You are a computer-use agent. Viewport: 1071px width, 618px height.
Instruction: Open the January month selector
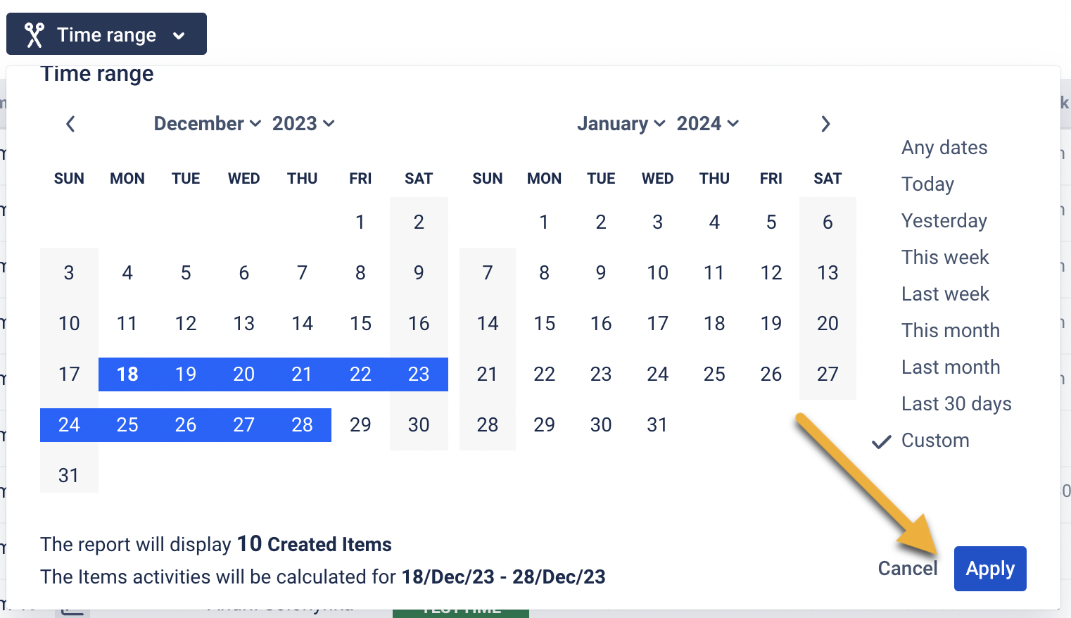point(621,124)
